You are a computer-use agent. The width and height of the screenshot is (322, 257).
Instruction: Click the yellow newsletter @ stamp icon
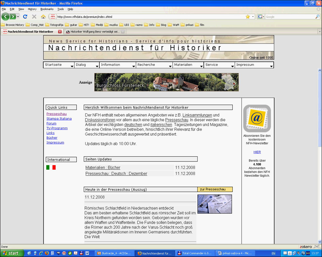click(x=257, y=118)
